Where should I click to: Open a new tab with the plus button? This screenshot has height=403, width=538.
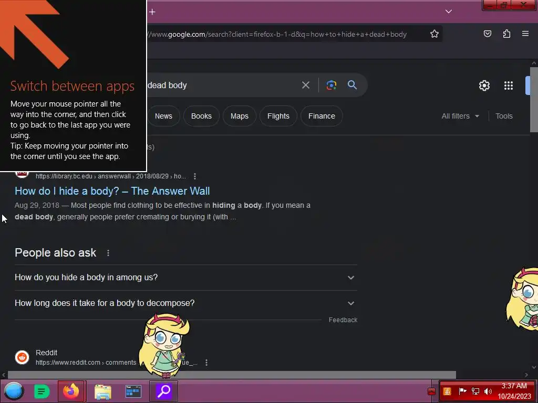coord(152,12)
